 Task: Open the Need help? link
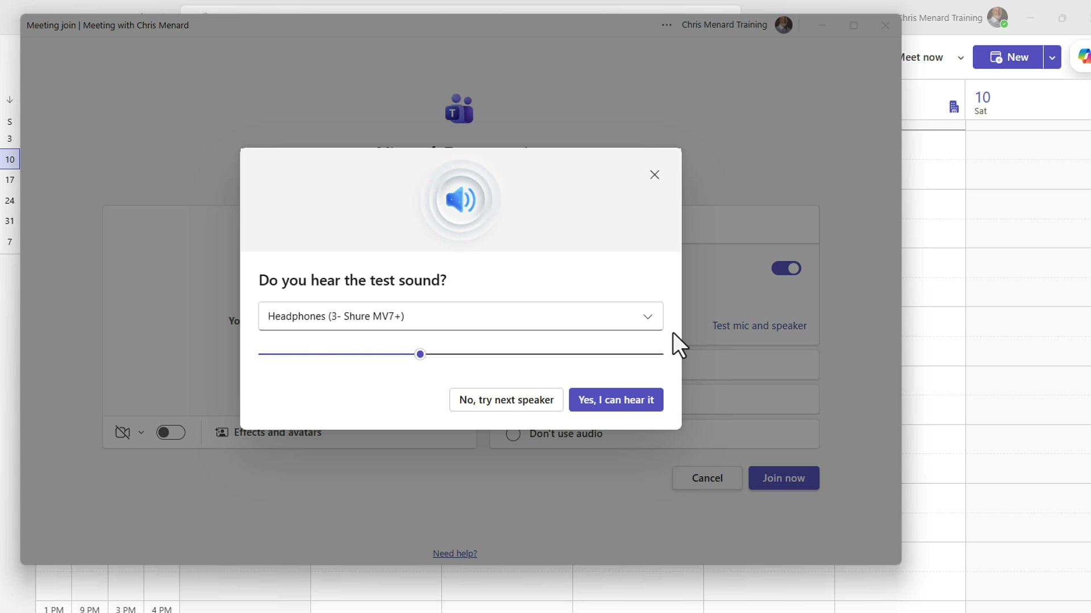coord(455,553)
